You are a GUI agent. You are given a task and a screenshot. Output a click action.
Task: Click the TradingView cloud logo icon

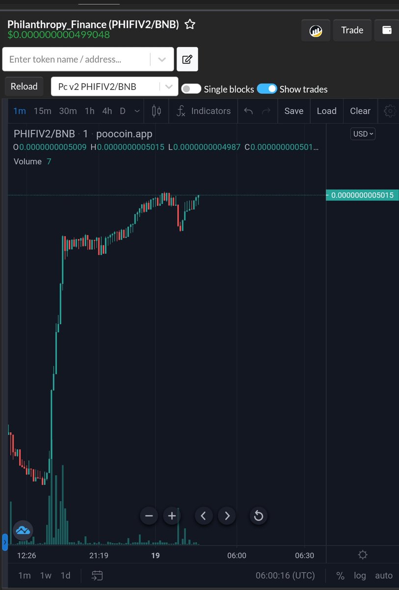(23, 530)
